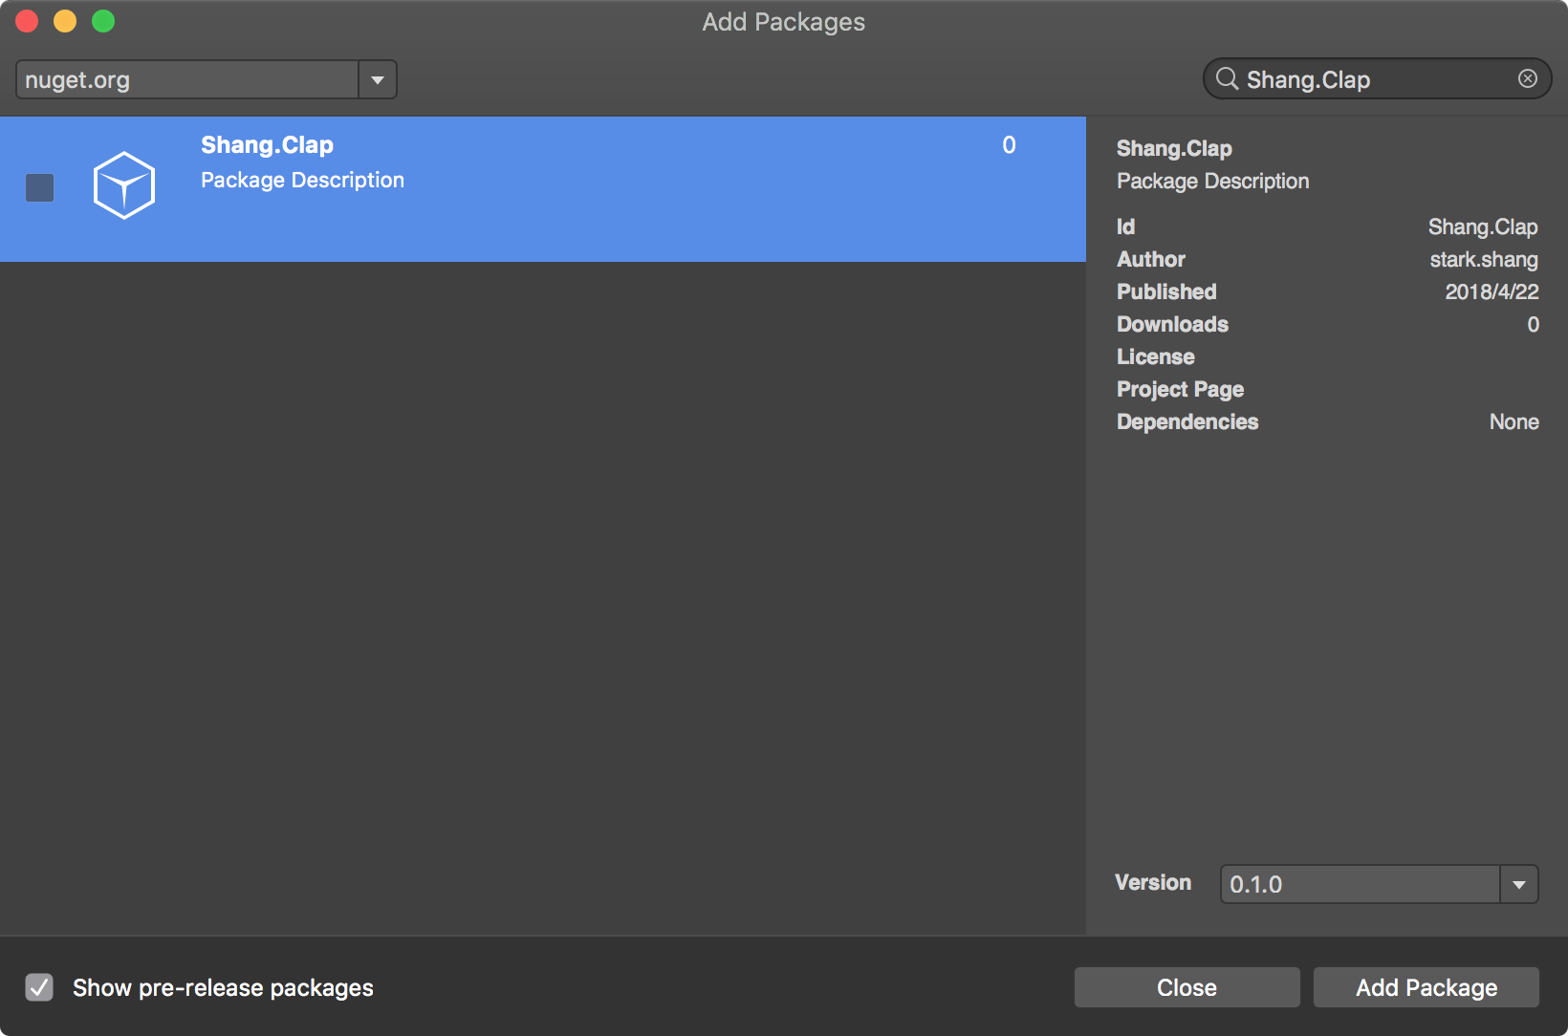Disable Show pre-release packages
This screenshot has height=1036, width=1568.
pyautogui.click(x=39, y=987)
